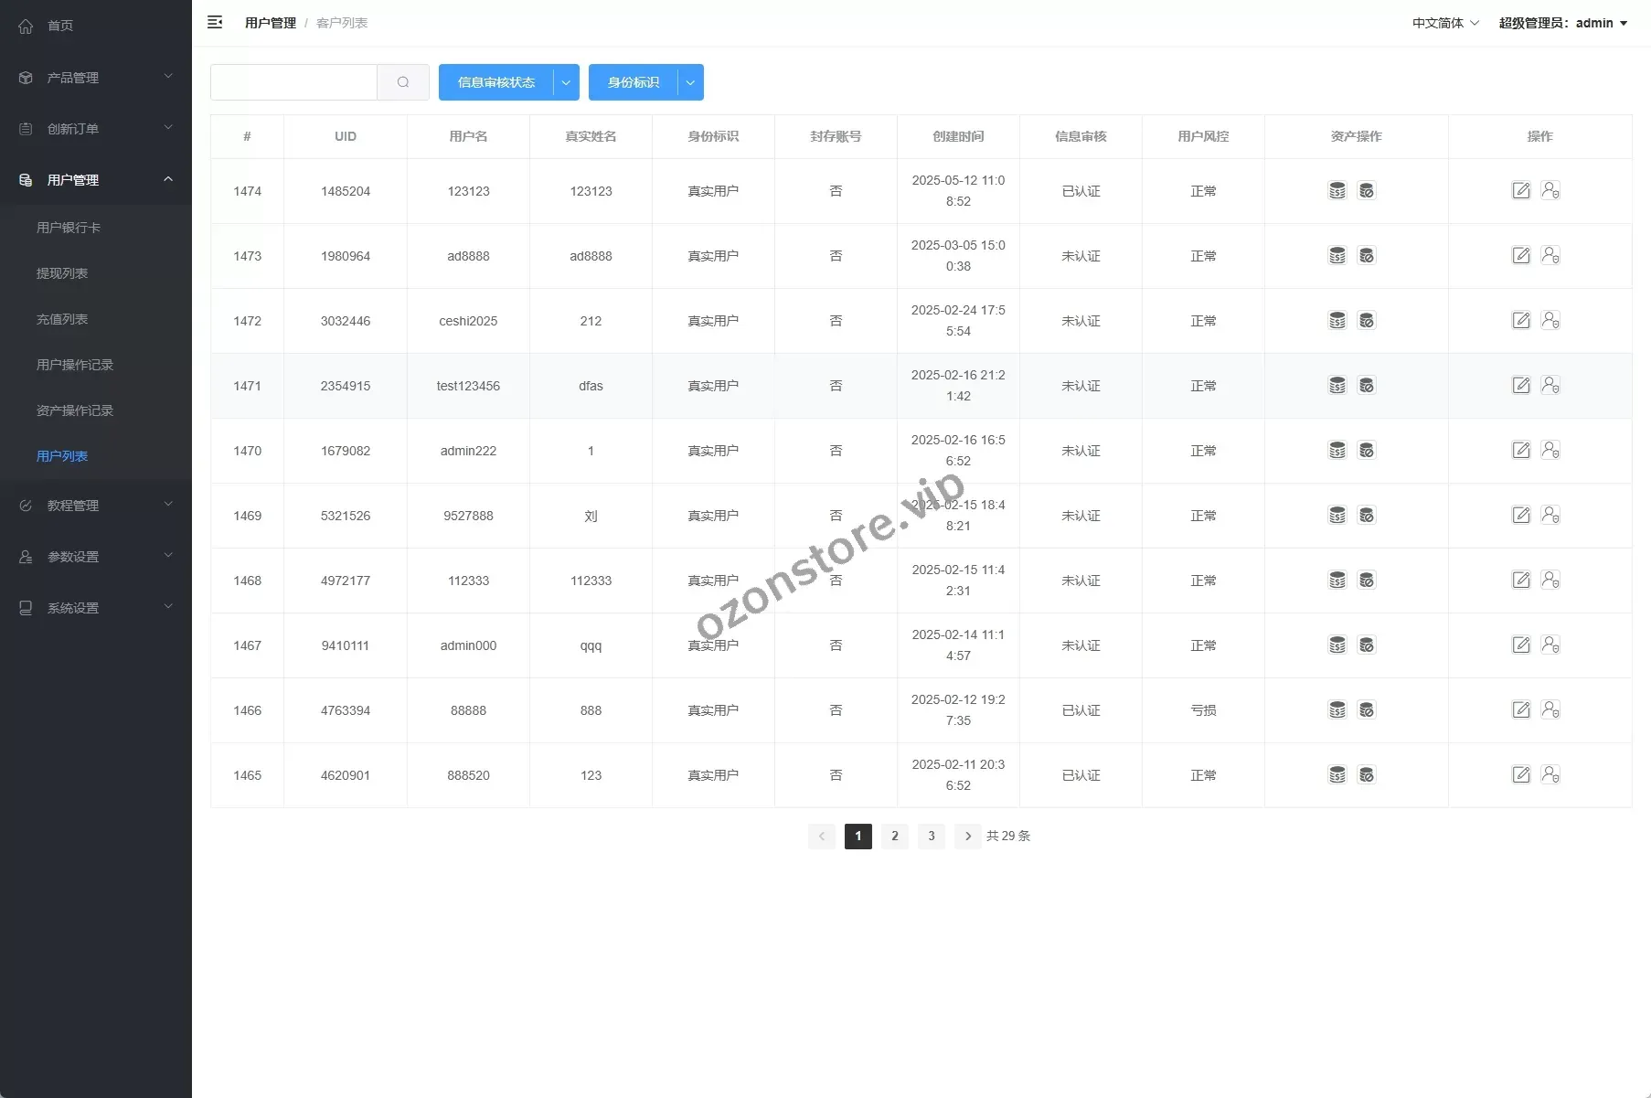Screen dimensions: 1651x1098
Task: Click user settings icon for admin000 row
Action: pos(1550,645)
